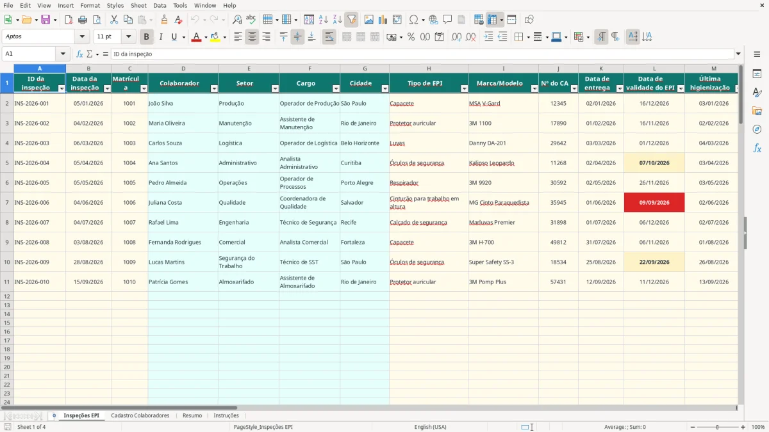Screen dimensions: 769x432
Task: Expand the Name Box dropdown
Action: click(x=63, y=54)
